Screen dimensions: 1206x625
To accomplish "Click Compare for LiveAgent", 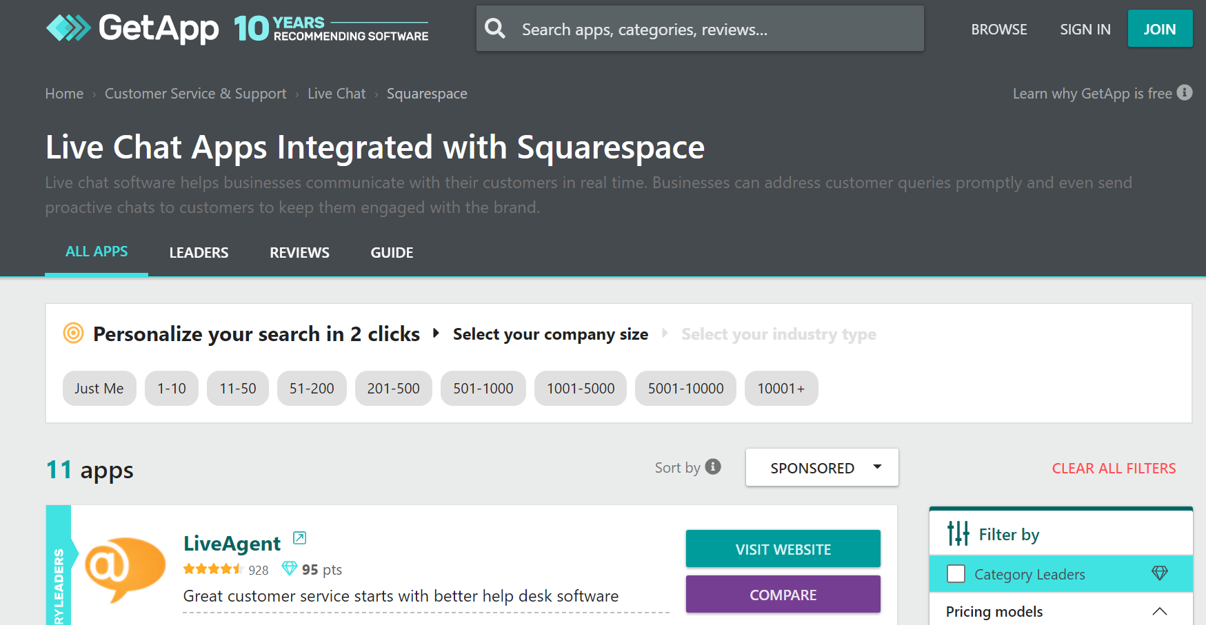I will (783, 595).
